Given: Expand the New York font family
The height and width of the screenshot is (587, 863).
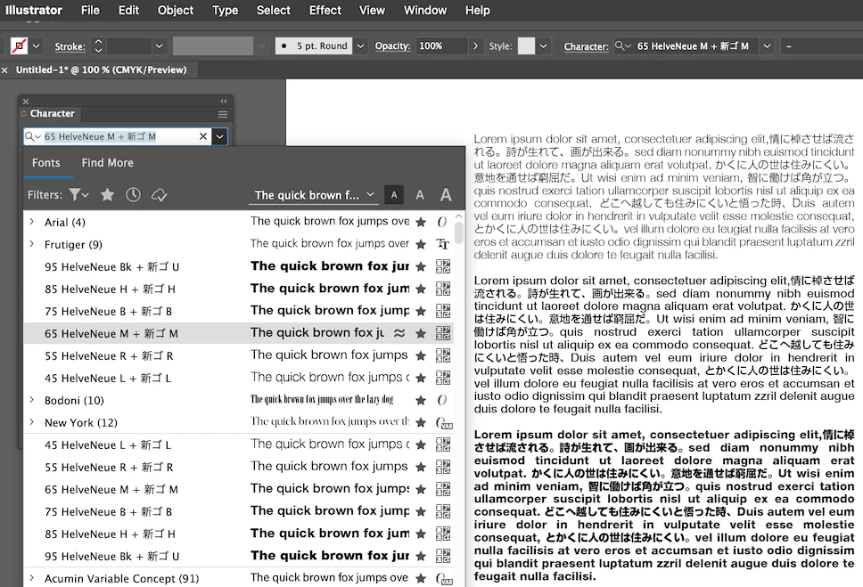Looking at the screenshot, I should click(31, 422).
